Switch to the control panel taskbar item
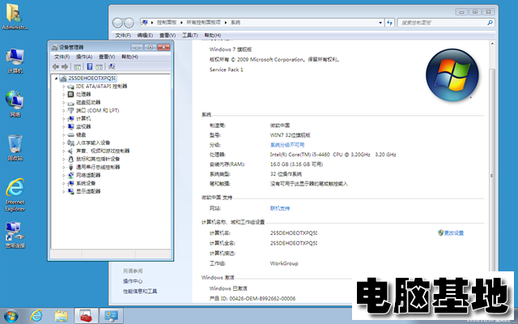518x324 pixels. click(112, 316)
